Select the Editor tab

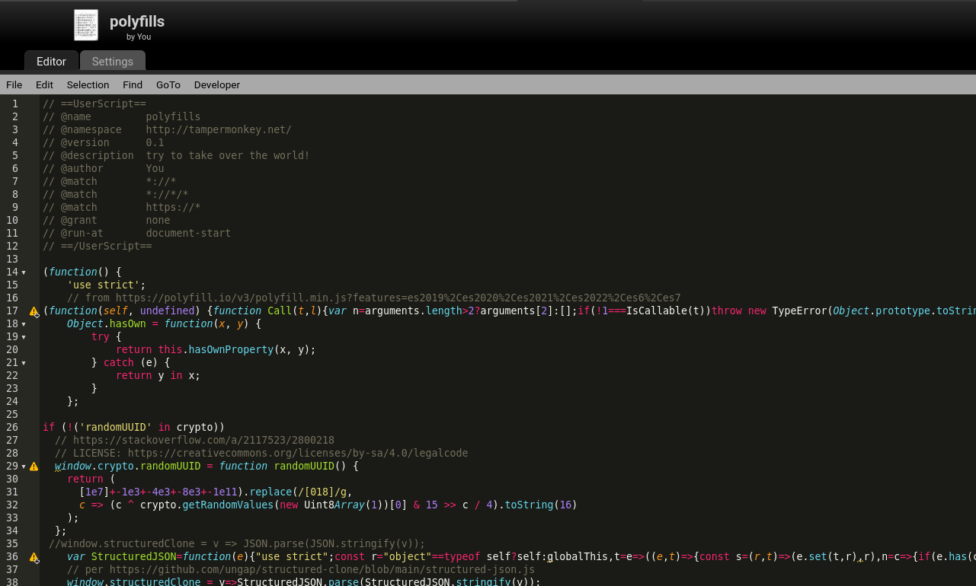point(51,61)
